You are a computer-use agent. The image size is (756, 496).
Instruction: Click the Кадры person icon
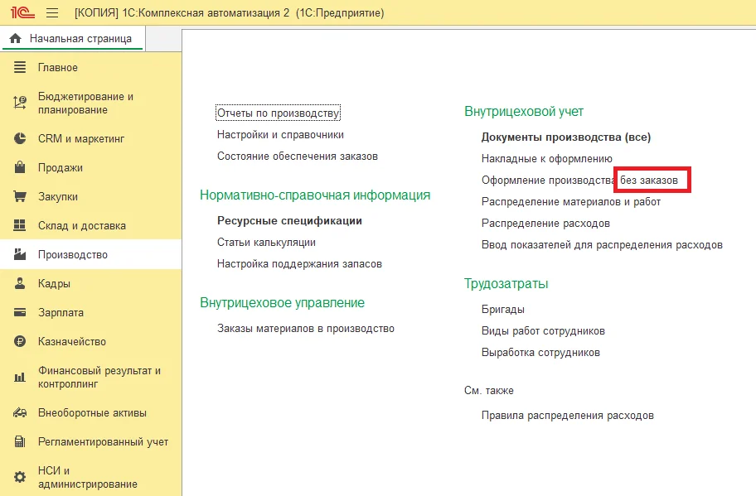20,283
